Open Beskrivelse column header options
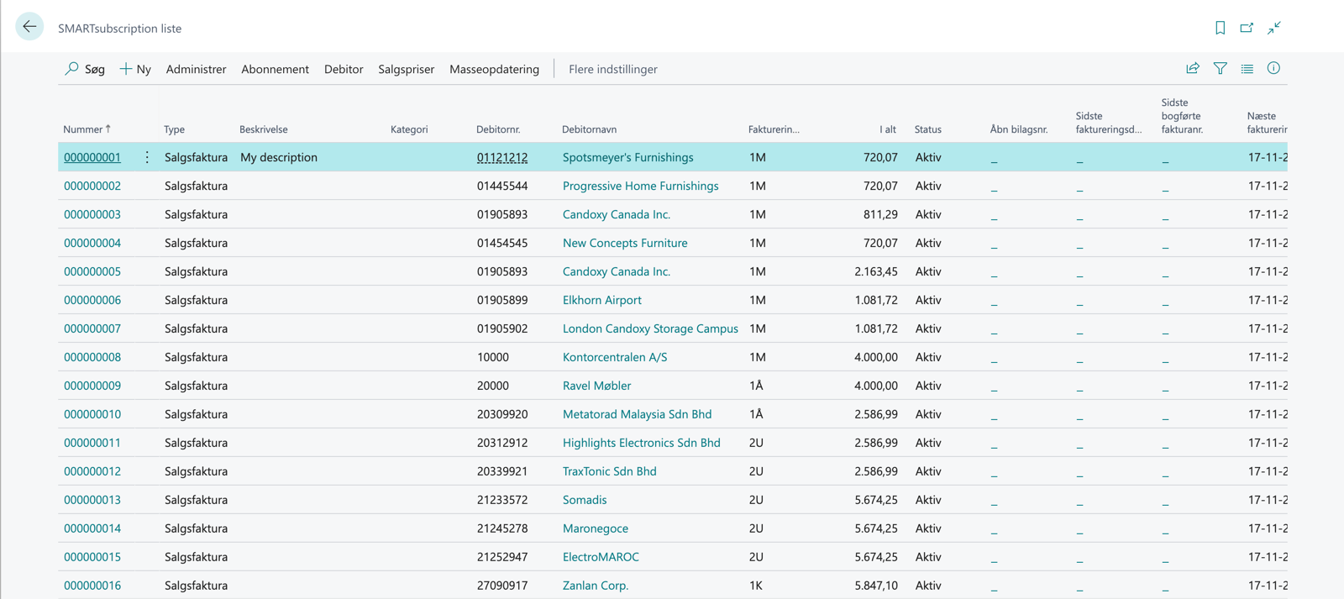This screenshot has height=599, width=1344. point(263,129)
